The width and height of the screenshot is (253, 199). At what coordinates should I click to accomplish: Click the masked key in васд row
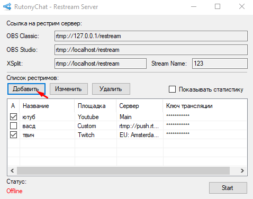(178, 125)
